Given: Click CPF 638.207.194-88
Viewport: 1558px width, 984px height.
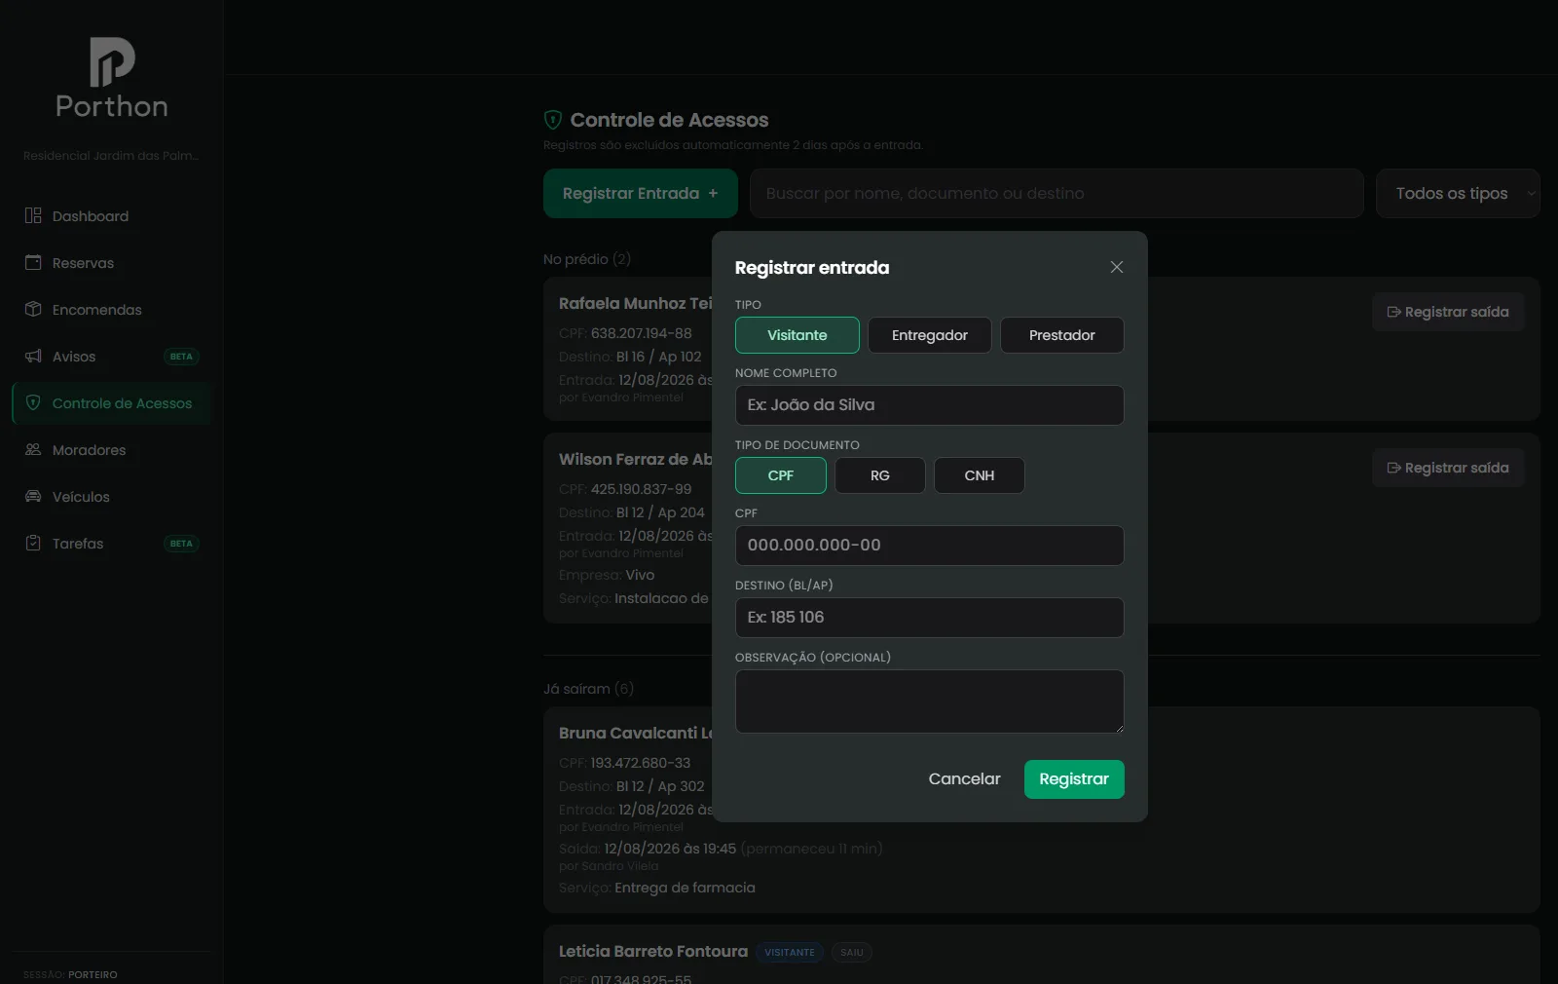Looking at the screenshot, I should 642,333.
